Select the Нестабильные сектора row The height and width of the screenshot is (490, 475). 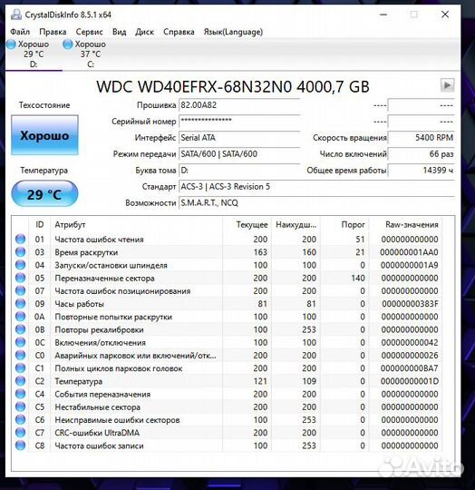(228, 407)
